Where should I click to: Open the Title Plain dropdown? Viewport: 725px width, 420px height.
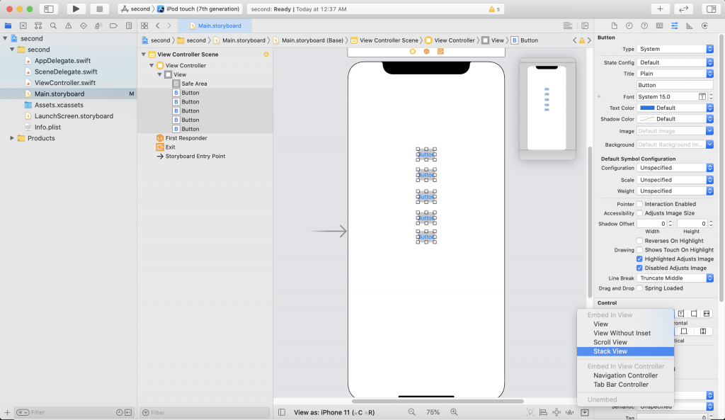[x=675, y=74]
